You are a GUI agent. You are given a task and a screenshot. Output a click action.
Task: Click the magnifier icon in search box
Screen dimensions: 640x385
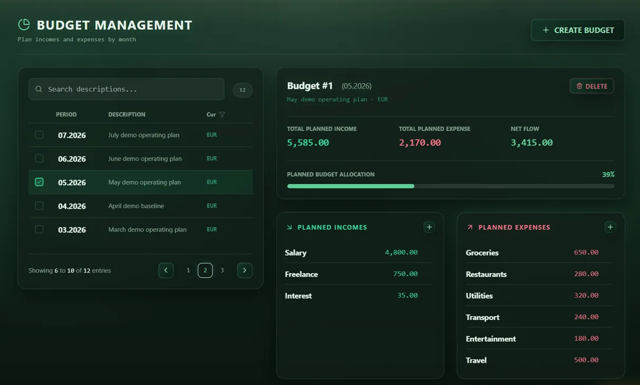point(39,89)
